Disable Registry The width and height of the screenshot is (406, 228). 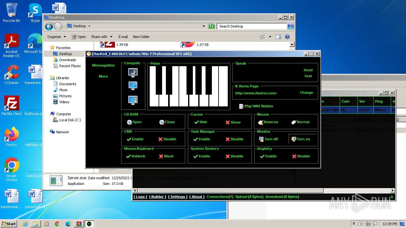pos(301,156)
